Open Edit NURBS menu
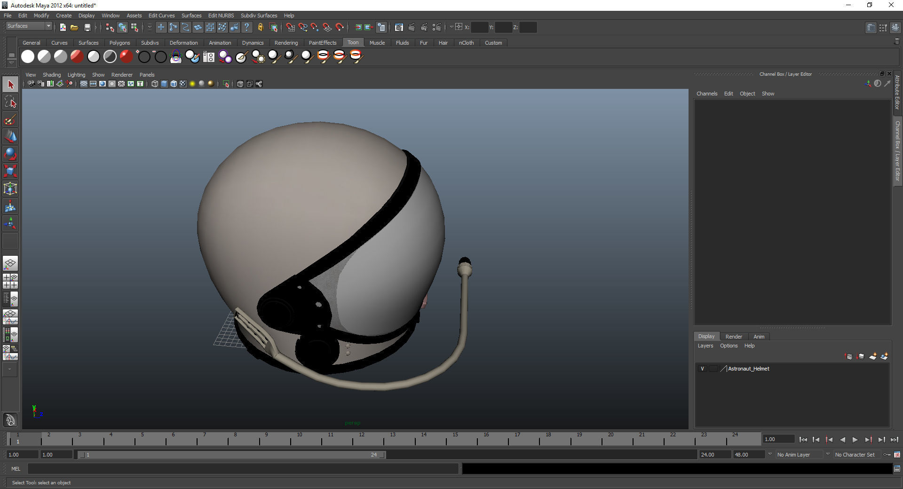The height and width of the screenshot is (489, 903). click(221, 16)
